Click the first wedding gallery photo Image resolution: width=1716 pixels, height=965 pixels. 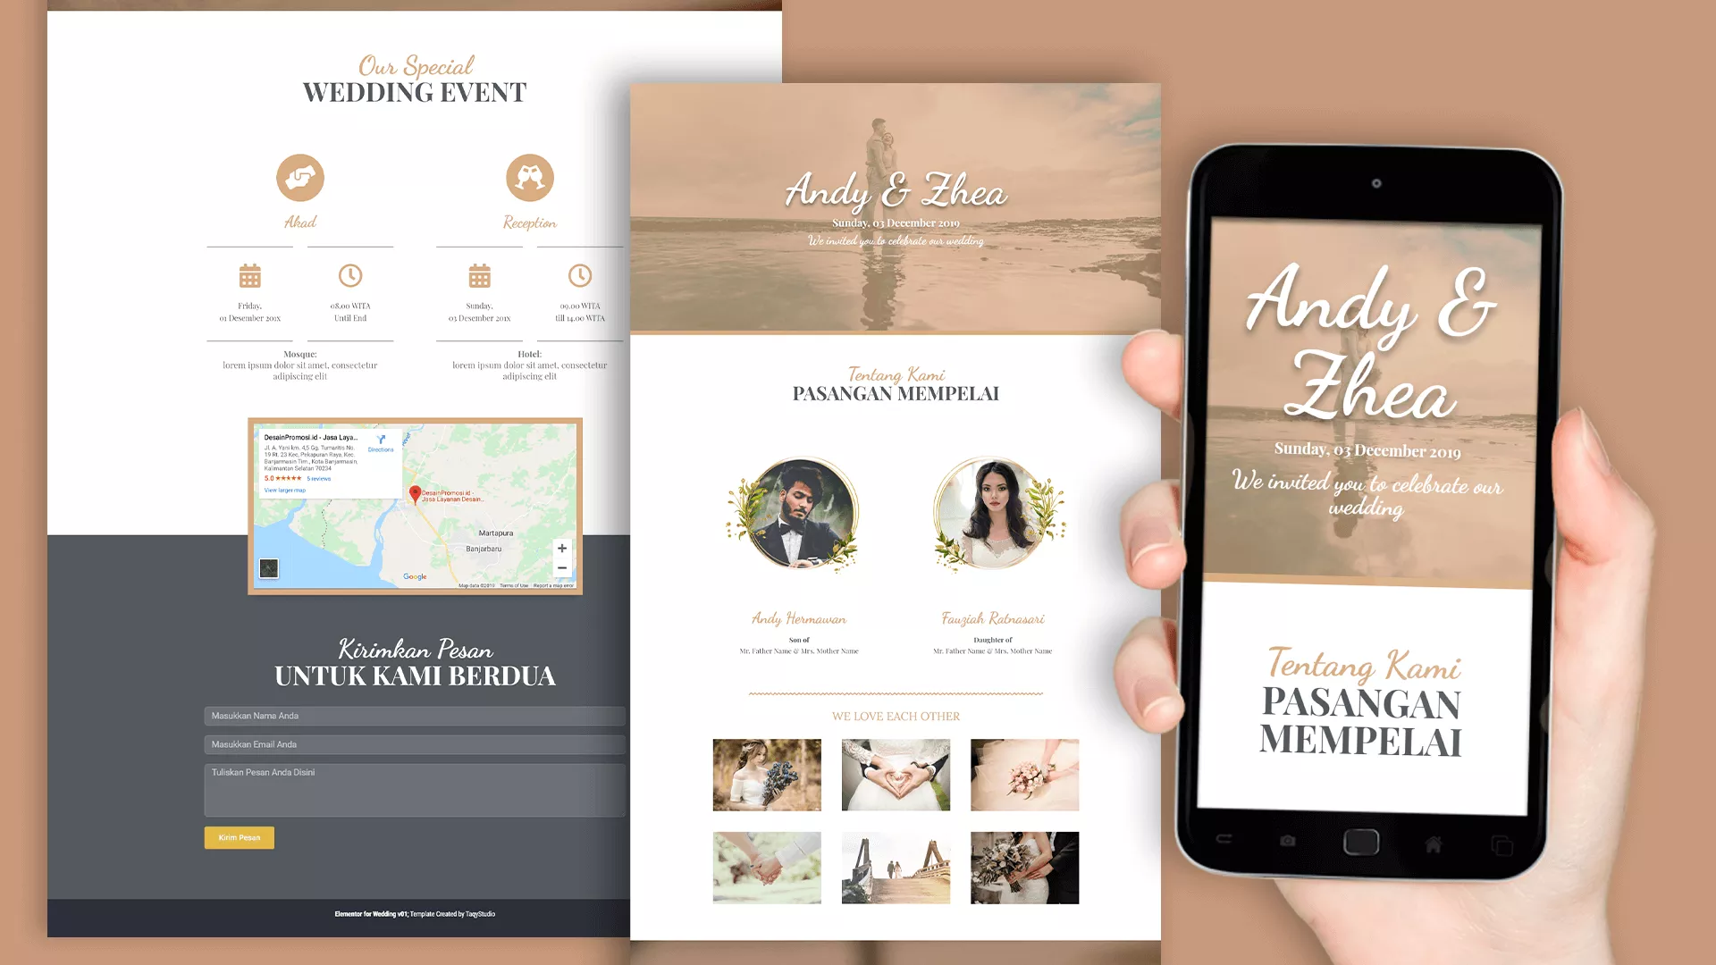click(766, 774)
